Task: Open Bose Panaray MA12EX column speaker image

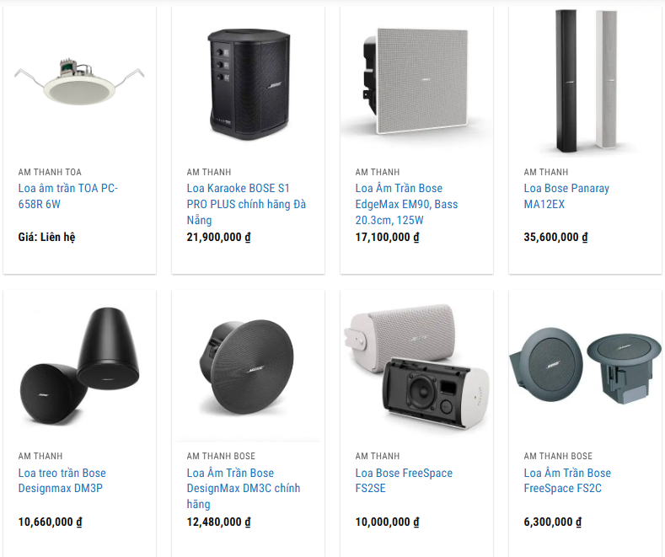Action: click(585, 82)
